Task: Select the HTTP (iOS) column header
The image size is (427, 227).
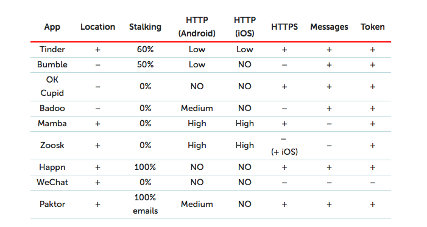Action: 244,27
